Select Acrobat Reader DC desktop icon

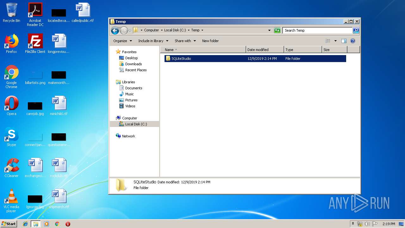click(35, 15)
